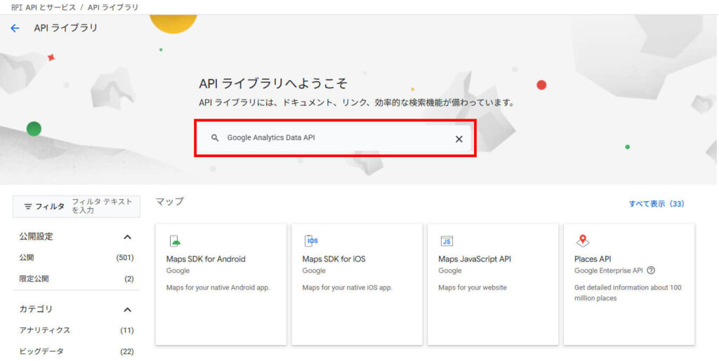Click the Maps JavaScript API JS icon
Image resolution: width=719 pixels, height=361 pixels.
447,241
